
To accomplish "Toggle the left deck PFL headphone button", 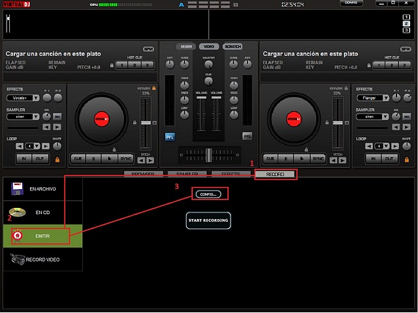I will (170, 136).
